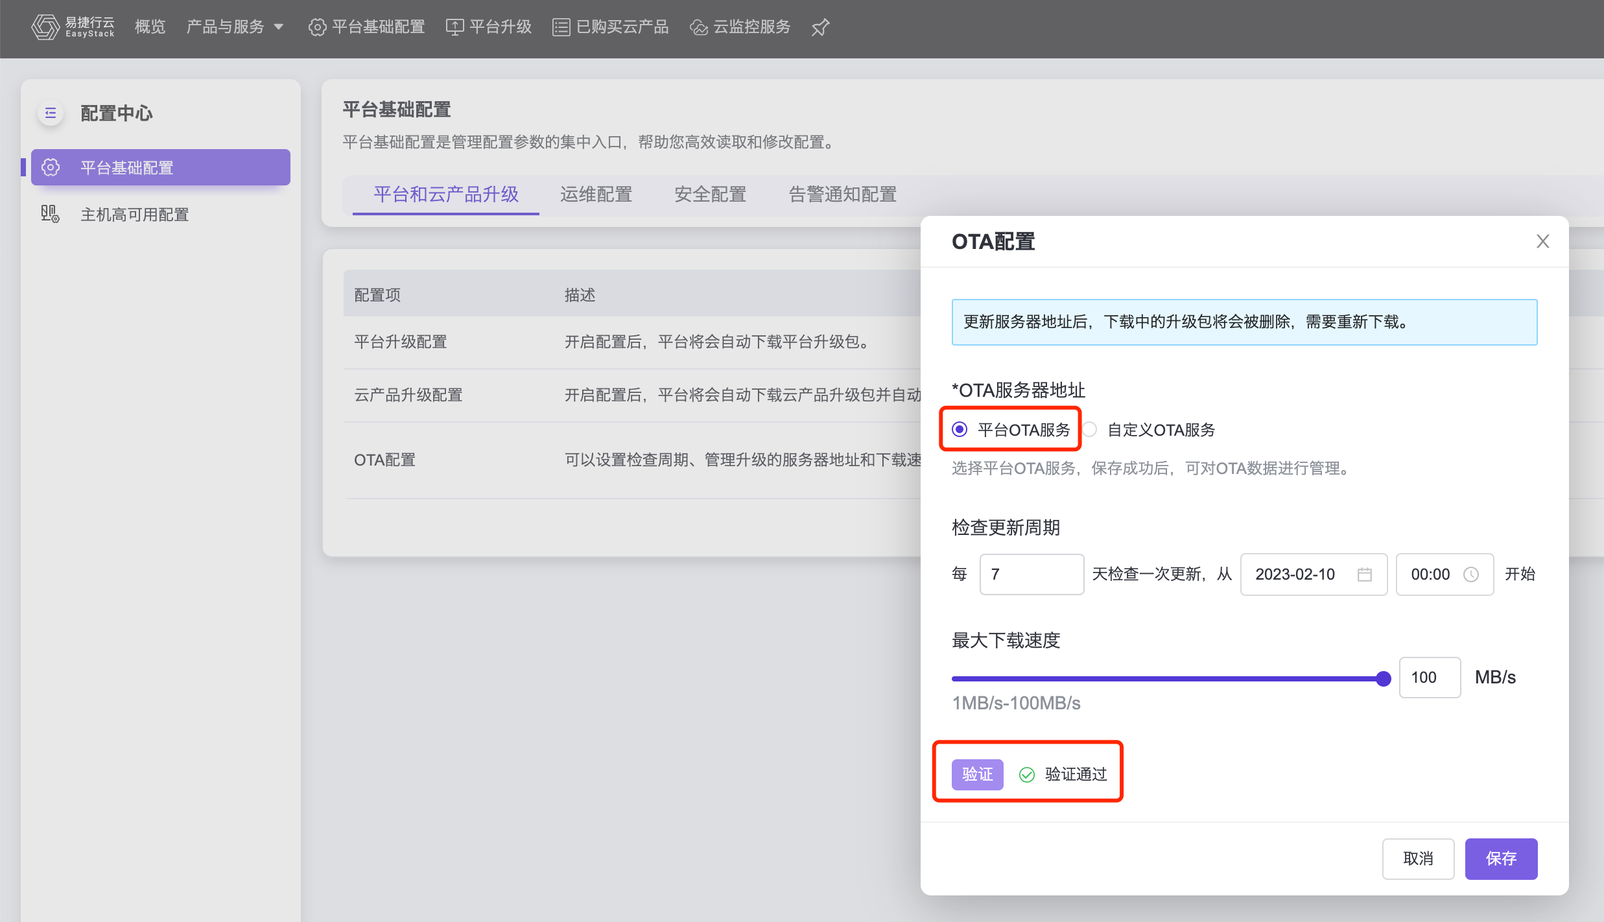Screen dimensions: 1604x922
Task: Open calendar icon in date field
Action: tap(1364, 574)
